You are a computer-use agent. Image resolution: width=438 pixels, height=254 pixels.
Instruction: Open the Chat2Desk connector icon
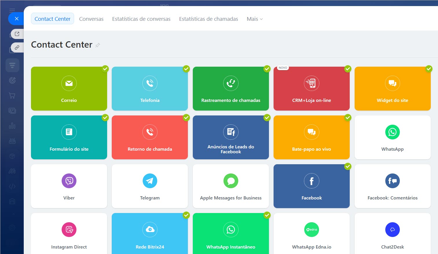click(x=392, y=230)
